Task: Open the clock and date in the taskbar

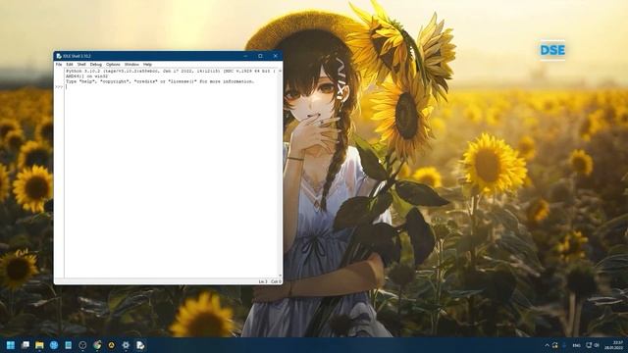Action: coord(612,345)
